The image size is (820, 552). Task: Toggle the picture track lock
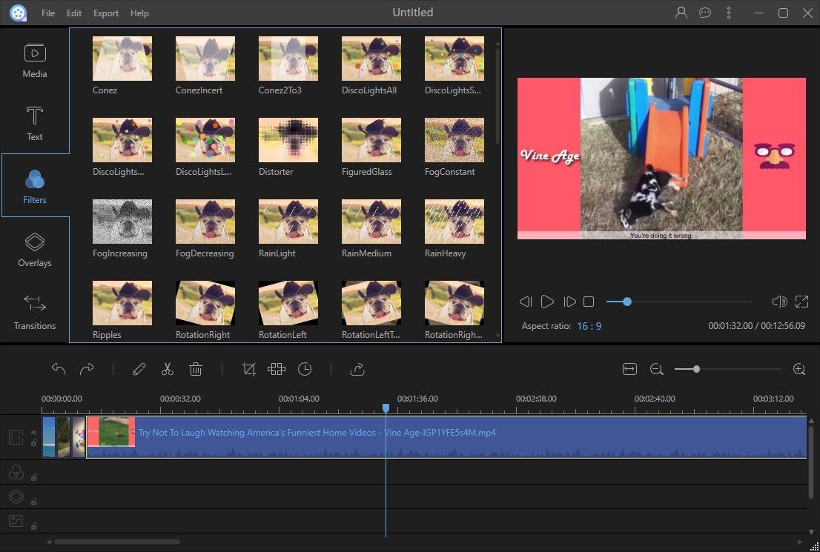point(34,526)
